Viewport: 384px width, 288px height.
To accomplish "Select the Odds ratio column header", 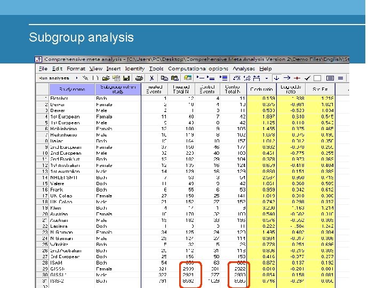I will [261, 89].
